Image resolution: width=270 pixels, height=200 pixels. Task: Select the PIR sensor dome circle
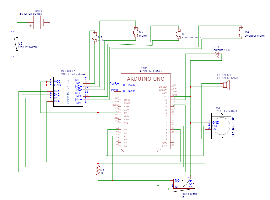click(222, 126)
